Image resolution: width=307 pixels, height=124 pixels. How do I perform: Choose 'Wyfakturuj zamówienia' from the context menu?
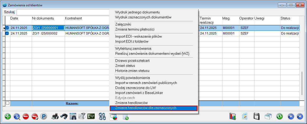coord(133,48)
